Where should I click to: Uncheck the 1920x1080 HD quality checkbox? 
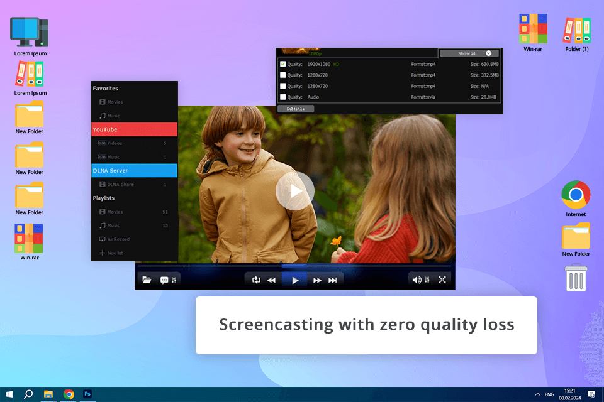click(282, 64)
